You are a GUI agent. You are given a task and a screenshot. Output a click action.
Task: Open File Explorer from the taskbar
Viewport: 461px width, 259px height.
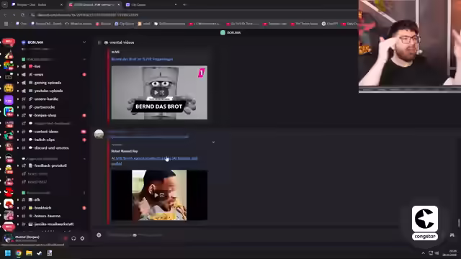point(29,253)
